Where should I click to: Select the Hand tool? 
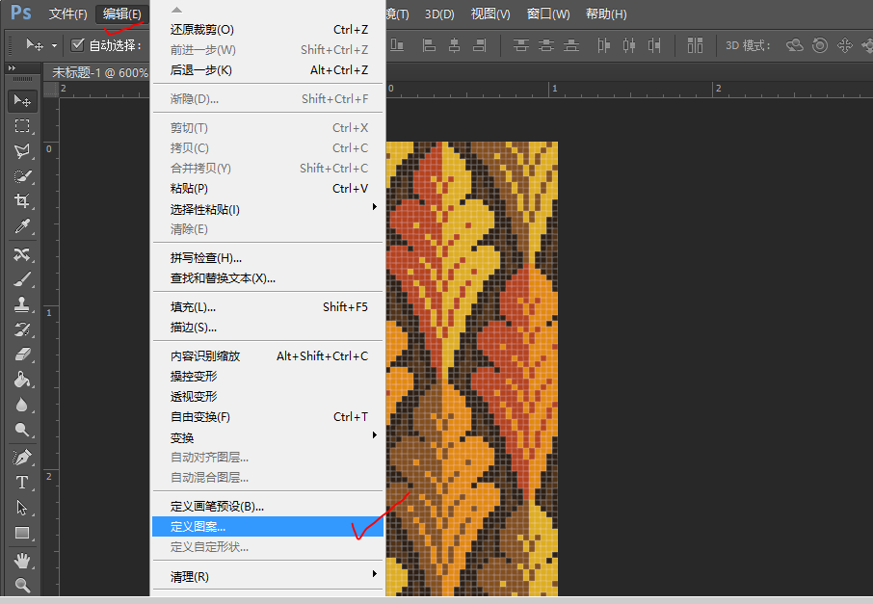(x=22, y=561)
